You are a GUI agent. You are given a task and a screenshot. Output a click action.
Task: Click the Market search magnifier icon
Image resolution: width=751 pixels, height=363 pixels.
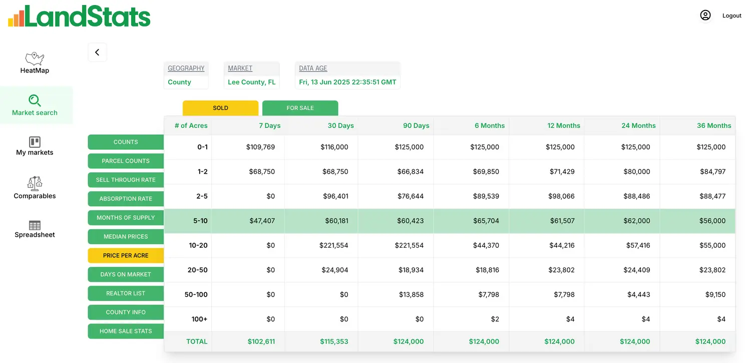click(x=35, y=100)
